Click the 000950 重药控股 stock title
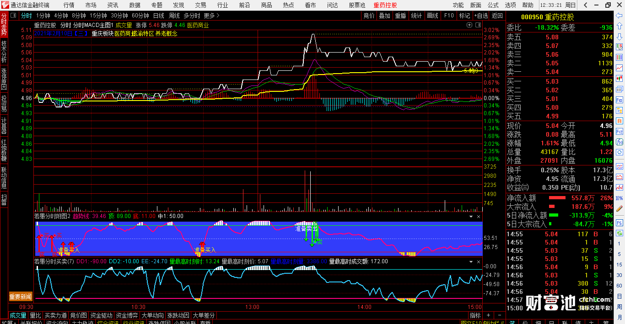Image resolution: width=625 pixels, height=324 pixels. click(x=548, y=17)
